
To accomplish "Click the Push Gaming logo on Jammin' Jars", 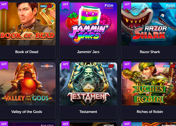I will coord(109,6).
